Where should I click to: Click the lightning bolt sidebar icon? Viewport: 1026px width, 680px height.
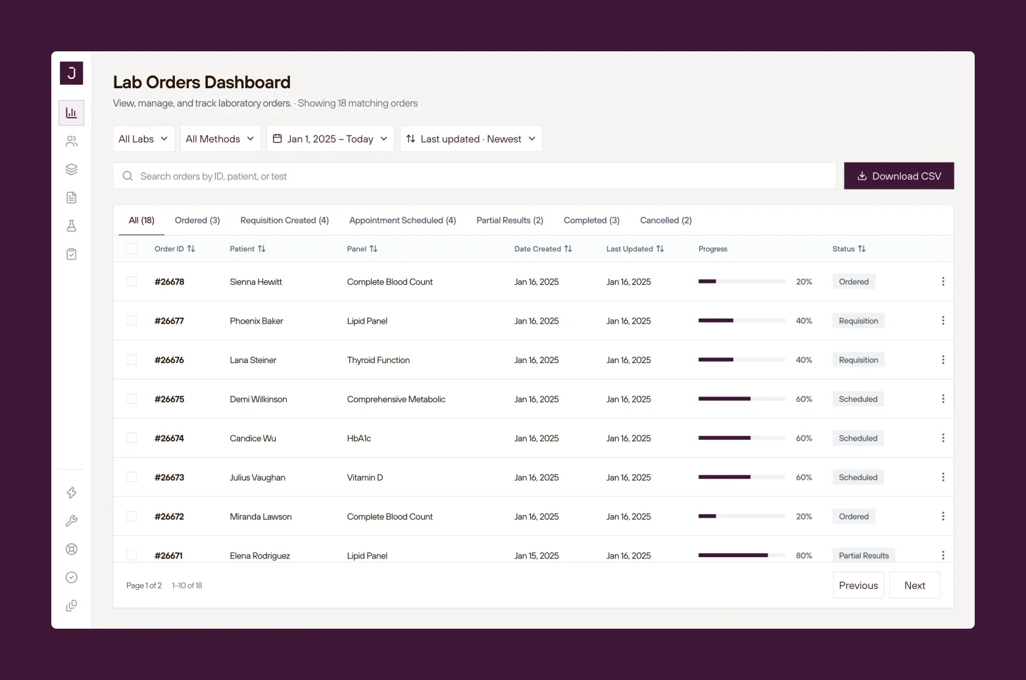72,493
